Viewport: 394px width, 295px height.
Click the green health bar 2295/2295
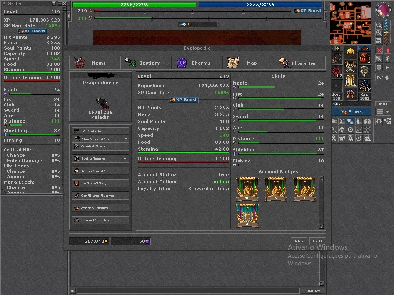134,5
